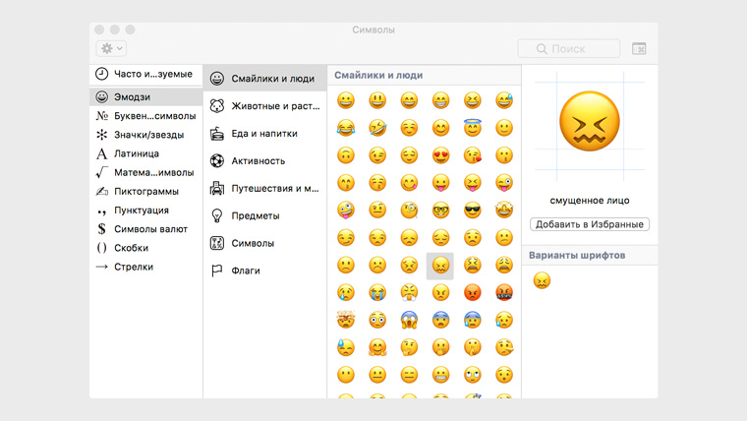This screenshot has width=747, height=421.
Task: Click the Флаги flag icon
Action: (x=217, y=271)
